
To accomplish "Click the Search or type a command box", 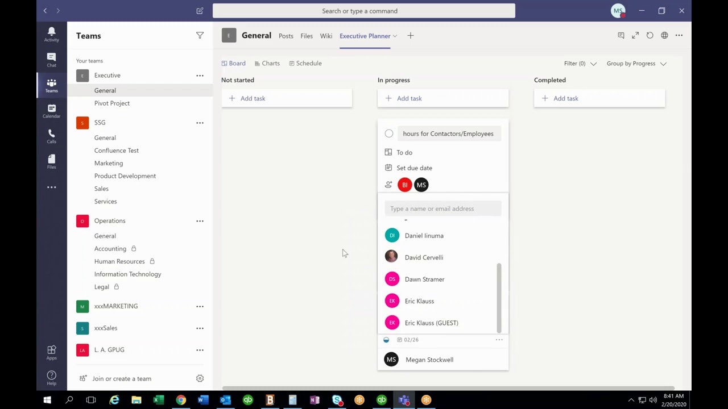I will coord(364,11).
